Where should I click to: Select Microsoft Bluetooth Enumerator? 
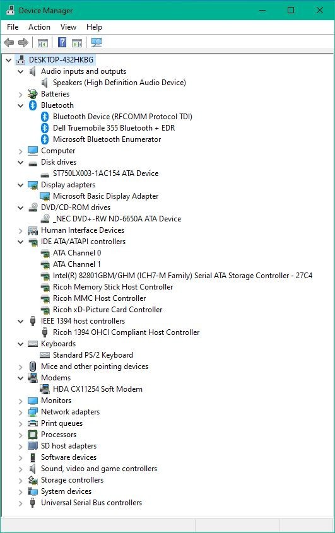[107, 139]
